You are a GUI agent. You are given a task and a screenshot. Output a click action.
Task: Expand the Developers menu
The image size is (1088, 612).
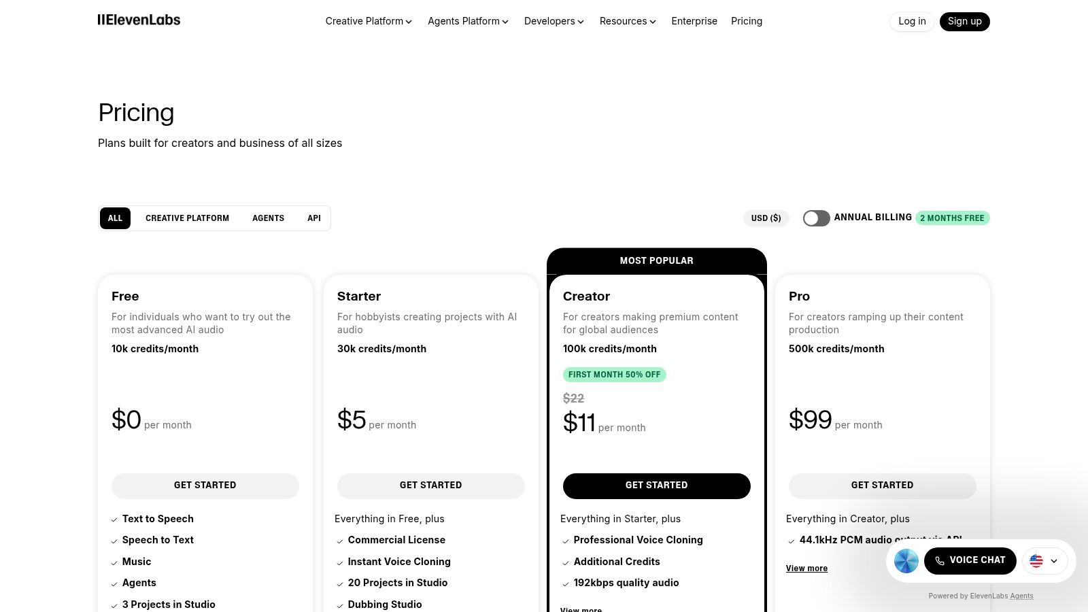point(553,21)
